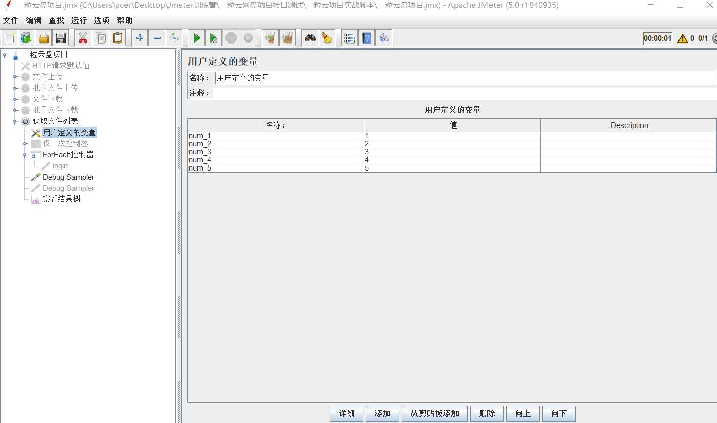
Task: Click the Expand all plus icon
Action: click(x=140, y=38)
